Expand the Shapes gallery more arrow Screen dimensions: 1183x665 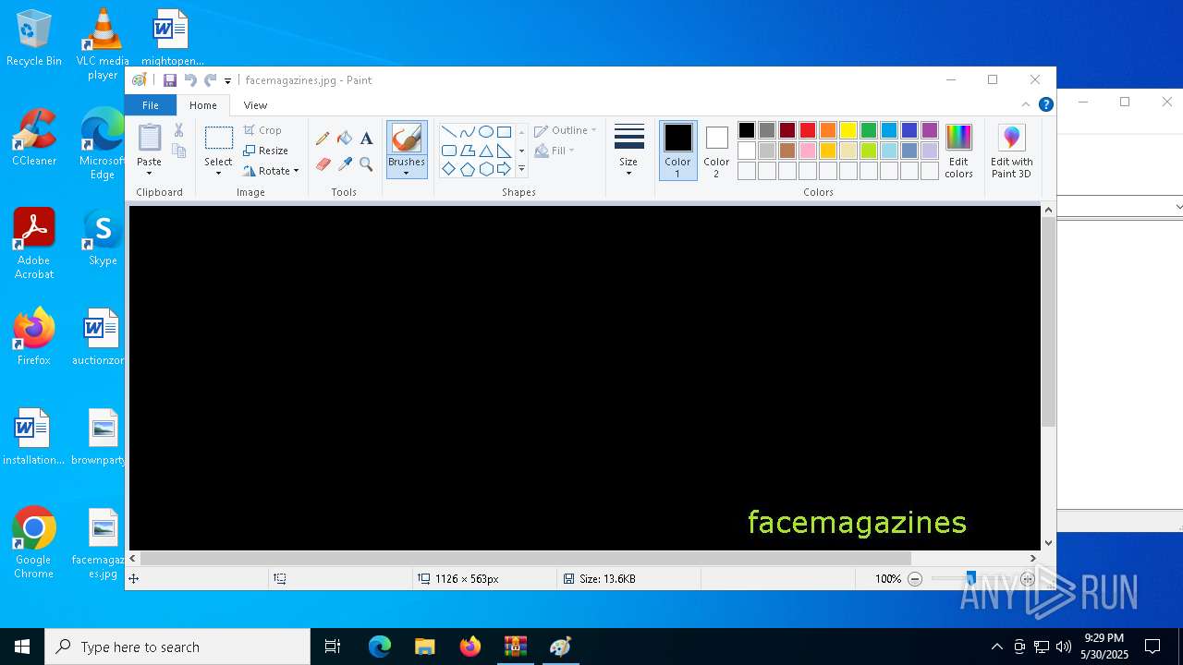click(x=521, y=169)
